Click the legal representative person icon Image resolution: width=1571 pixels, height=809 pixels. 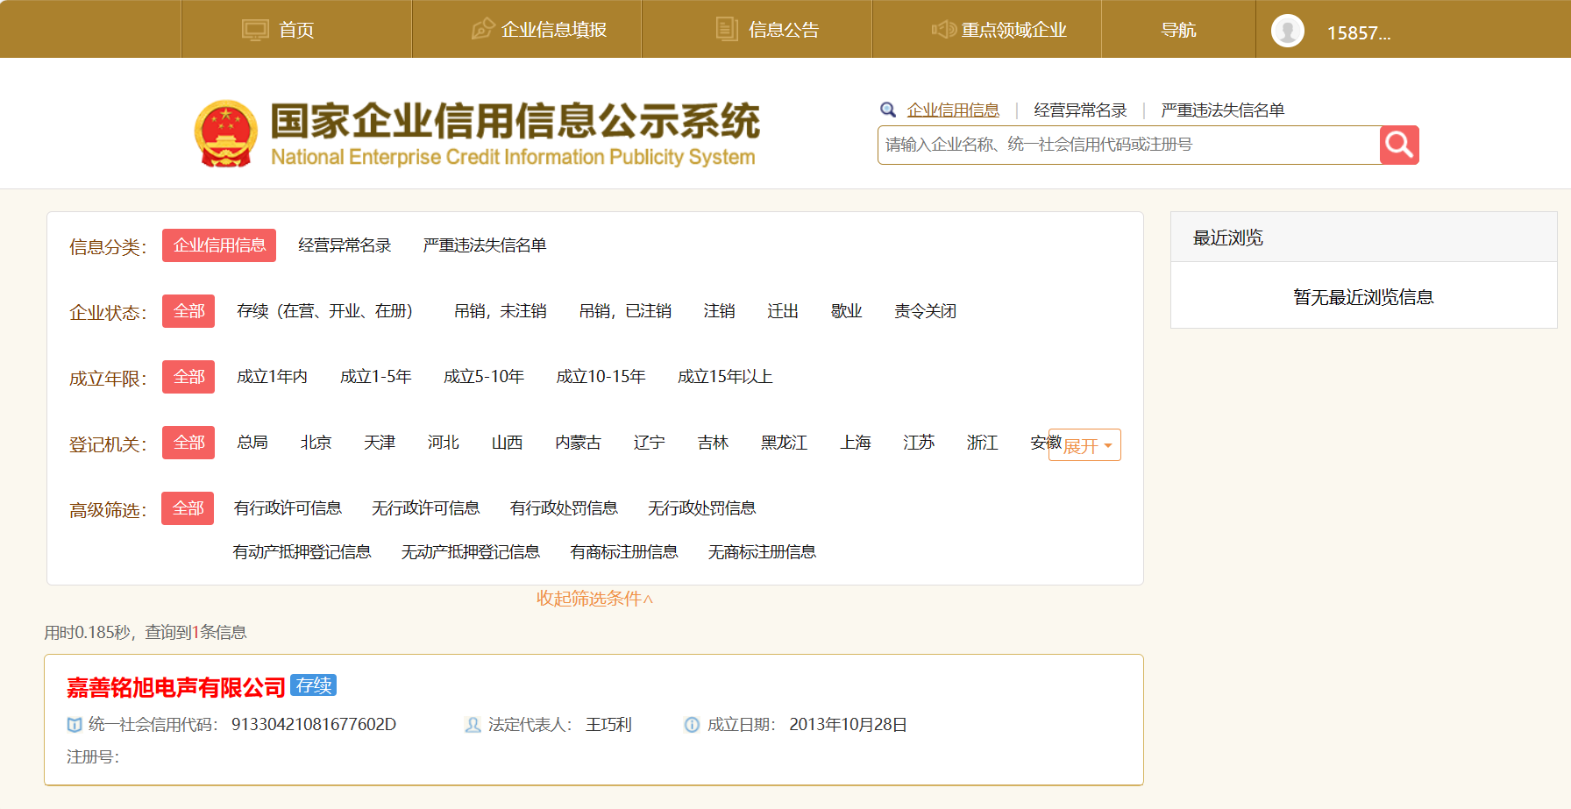tap(473, 725)
